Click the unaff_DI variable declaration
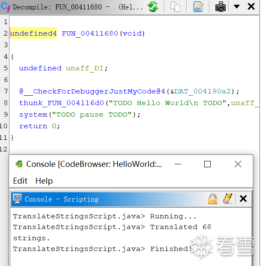This screenshot has width=261, height=266. (85, 68)
